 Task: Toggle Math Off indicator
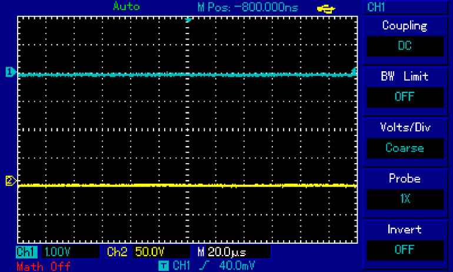point(44,266)
